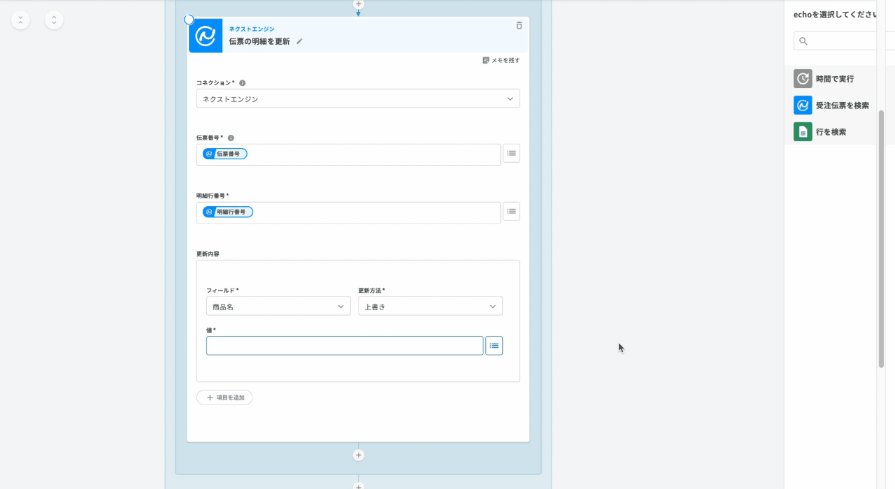Collapse all steps with the double-chevron icon
Screen dimensions: 895x489
point(20,20)
